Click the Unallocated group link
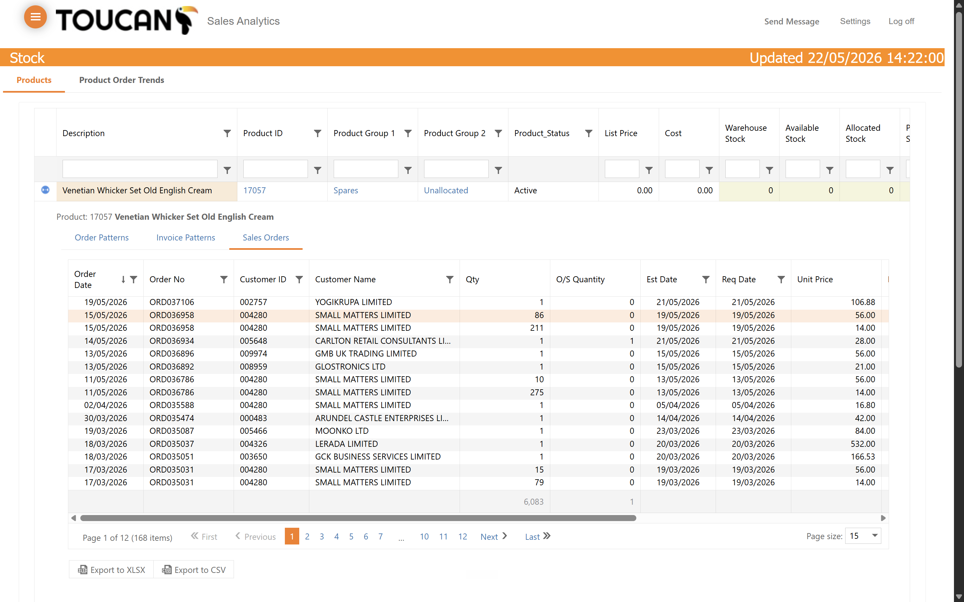This screenshot has height=602, width=964. (446, 190)
